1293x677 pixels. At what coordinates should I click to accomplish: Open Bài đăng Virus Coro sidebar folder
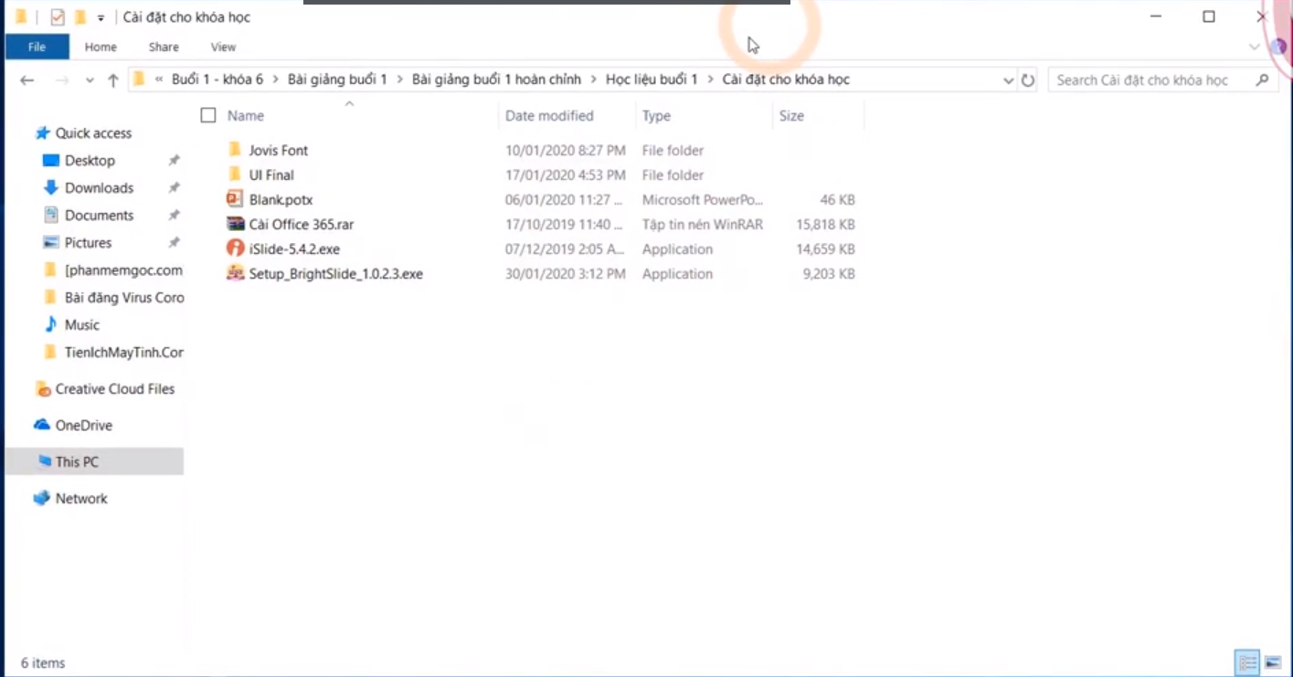[113, 297]
